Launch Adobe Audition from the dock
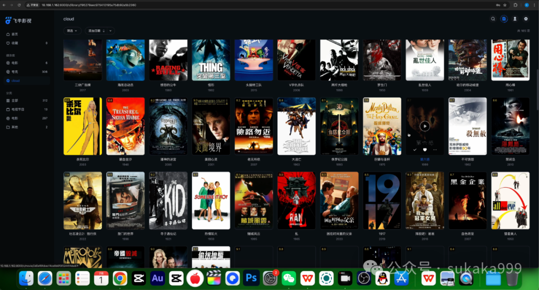The width and height of the screenshot is (539, 290). pyautogui.click(x=157, y=279)
